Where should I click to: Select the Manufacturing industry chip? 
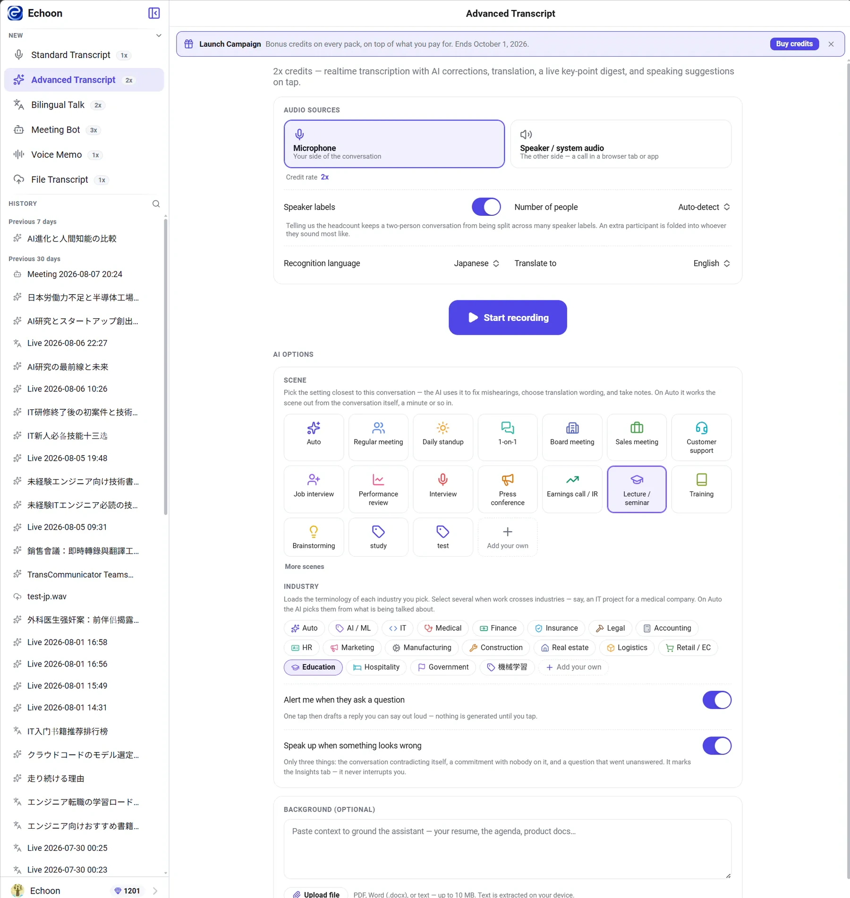coord(421,648)
